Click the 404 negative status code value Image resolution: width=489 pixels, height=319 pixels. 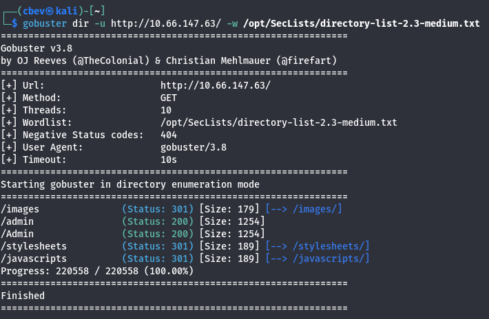pyautogui.click(x=169, y=135)
